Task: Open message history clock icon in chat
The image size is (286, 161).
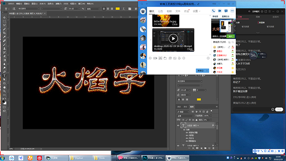Action: click(x=208, y=58)
